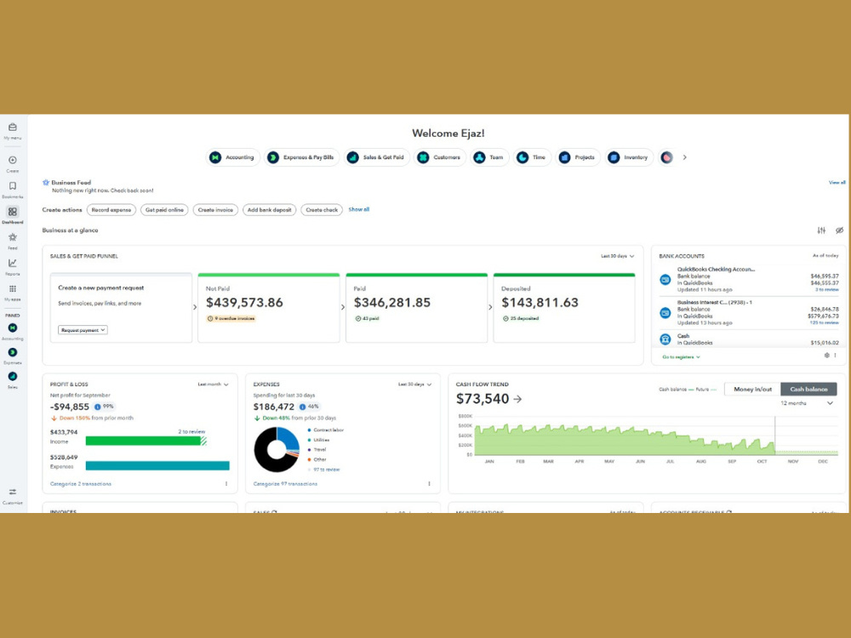851x638 pixels.
Task: Click Bank Accounts gear settings icon
Action: 826,356
